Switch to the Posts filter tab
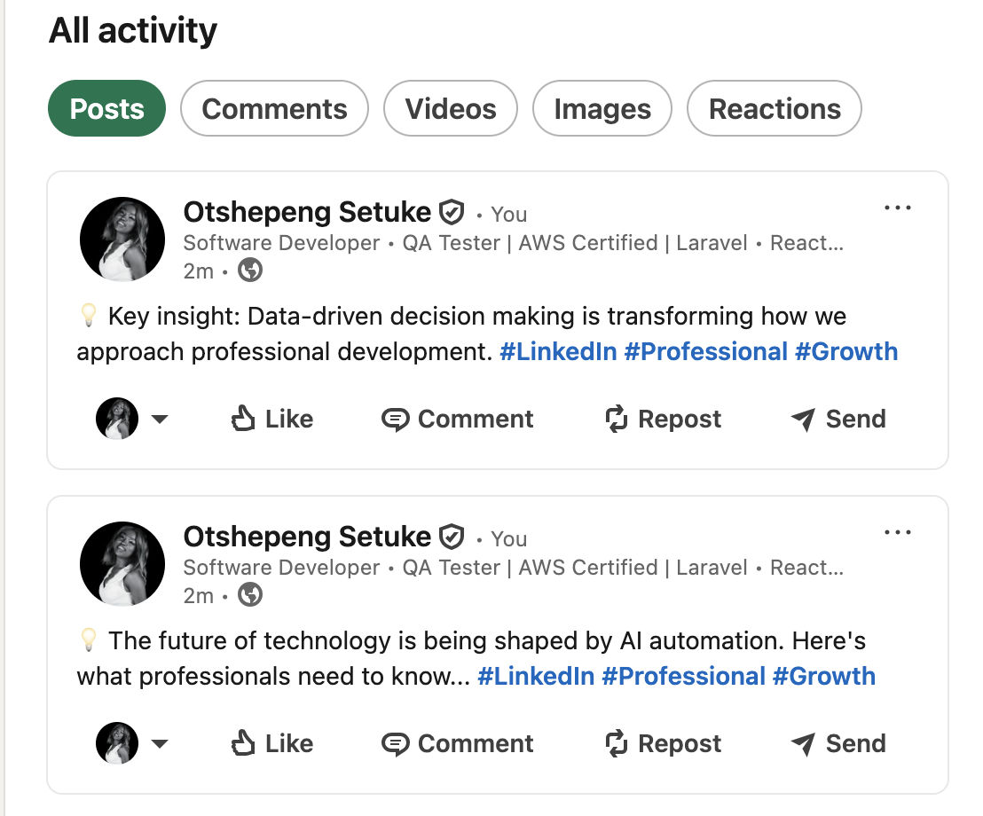Viewport: 983px width, 816px height. (106, 108)
